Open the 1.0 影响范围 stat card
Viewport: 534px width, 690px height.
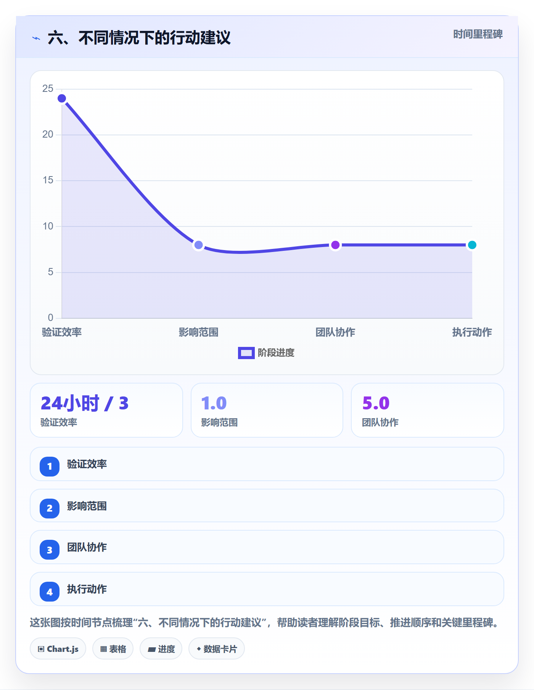coord(267,410)
